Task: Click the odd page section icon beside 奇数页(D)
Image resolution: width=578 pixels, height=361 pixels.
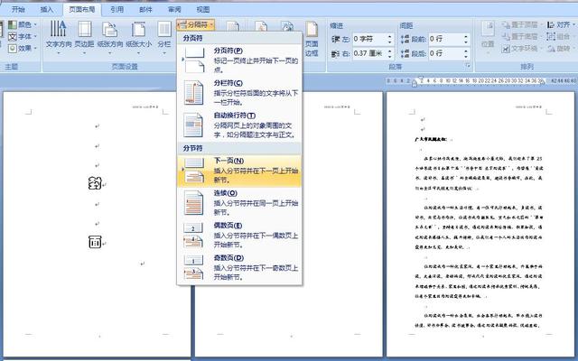Action: pos(193,267)
